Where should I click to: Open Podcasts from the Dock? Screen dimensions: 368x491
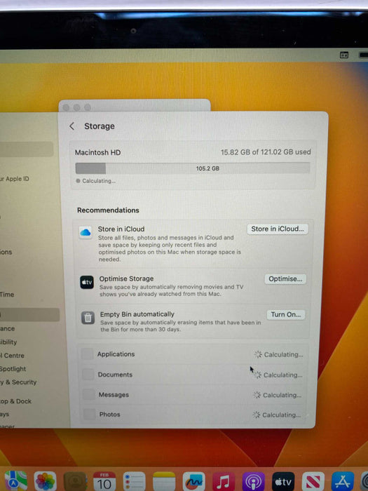click(254, 482)
